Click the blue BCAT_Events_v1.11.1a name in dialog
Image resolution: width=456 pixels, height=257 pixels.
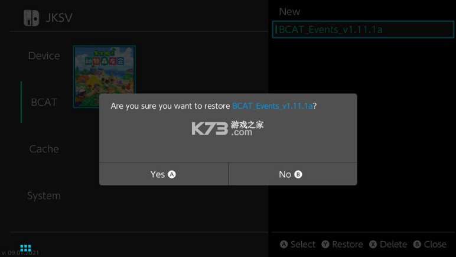(x=272, y=106)
